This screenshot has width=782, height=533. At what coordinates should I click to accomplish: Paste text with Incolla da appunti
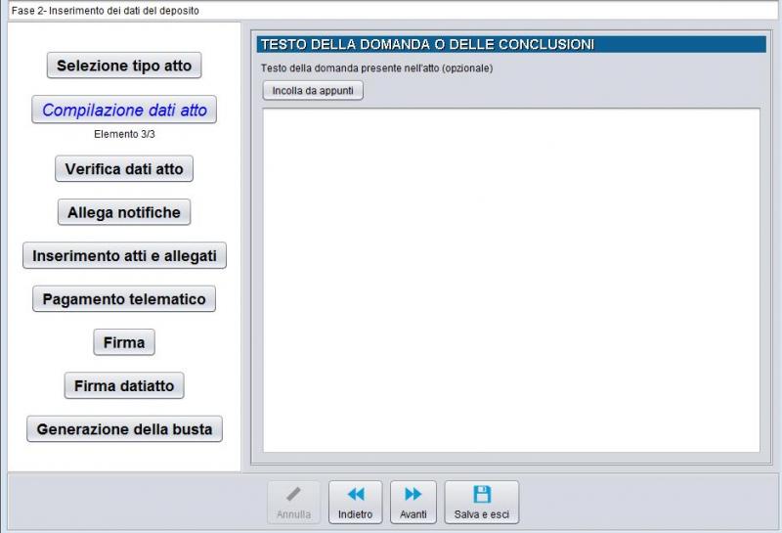coord(313,91)
